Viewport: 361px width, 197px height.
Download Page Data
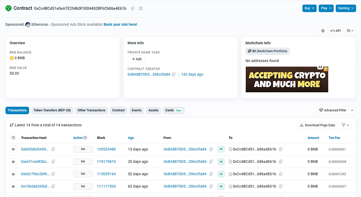(x=318, y=125)
